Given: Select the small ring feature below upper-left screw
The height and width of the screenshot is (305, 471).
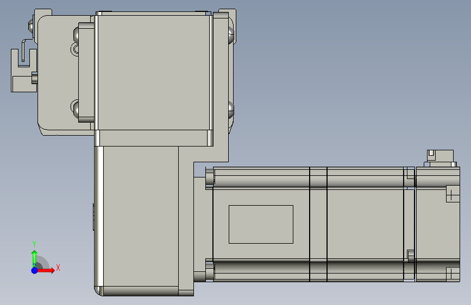Looking at the screenshot, I should [x=75, y=49].
